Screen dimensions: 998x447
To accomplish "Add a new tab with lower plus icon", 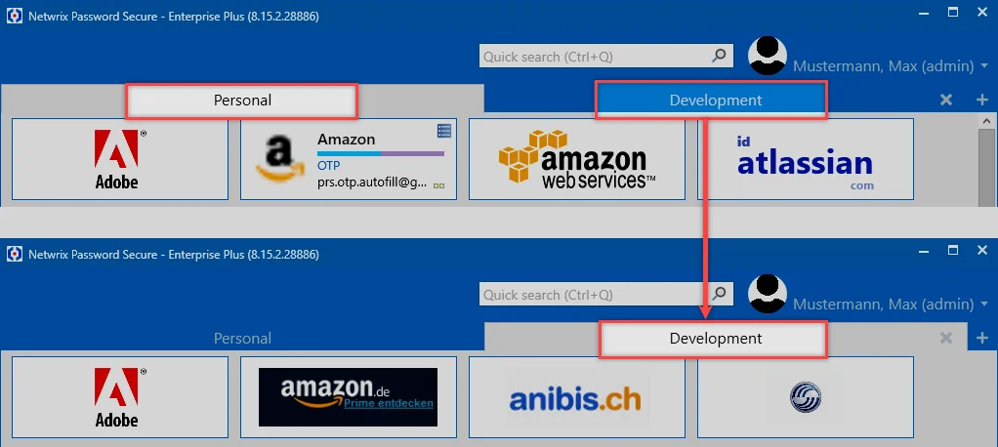I will click(982, 338).
